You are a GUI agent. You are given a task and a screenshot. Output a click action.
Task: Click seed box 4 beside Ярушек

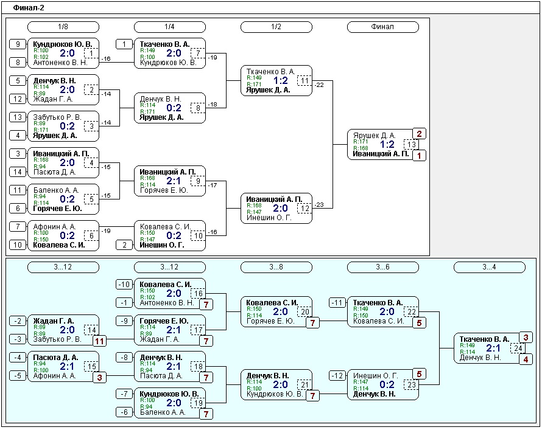coord(18,136)
